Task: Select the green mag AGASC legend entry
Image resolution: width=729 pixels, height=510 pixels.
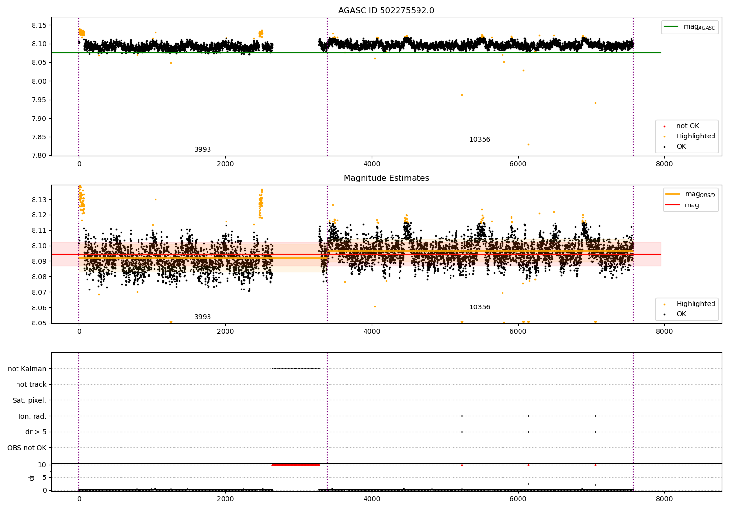Action: coord(690,27)
